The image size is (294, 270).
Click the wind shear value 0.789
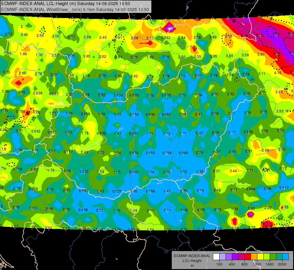click(x=20, y=112)
